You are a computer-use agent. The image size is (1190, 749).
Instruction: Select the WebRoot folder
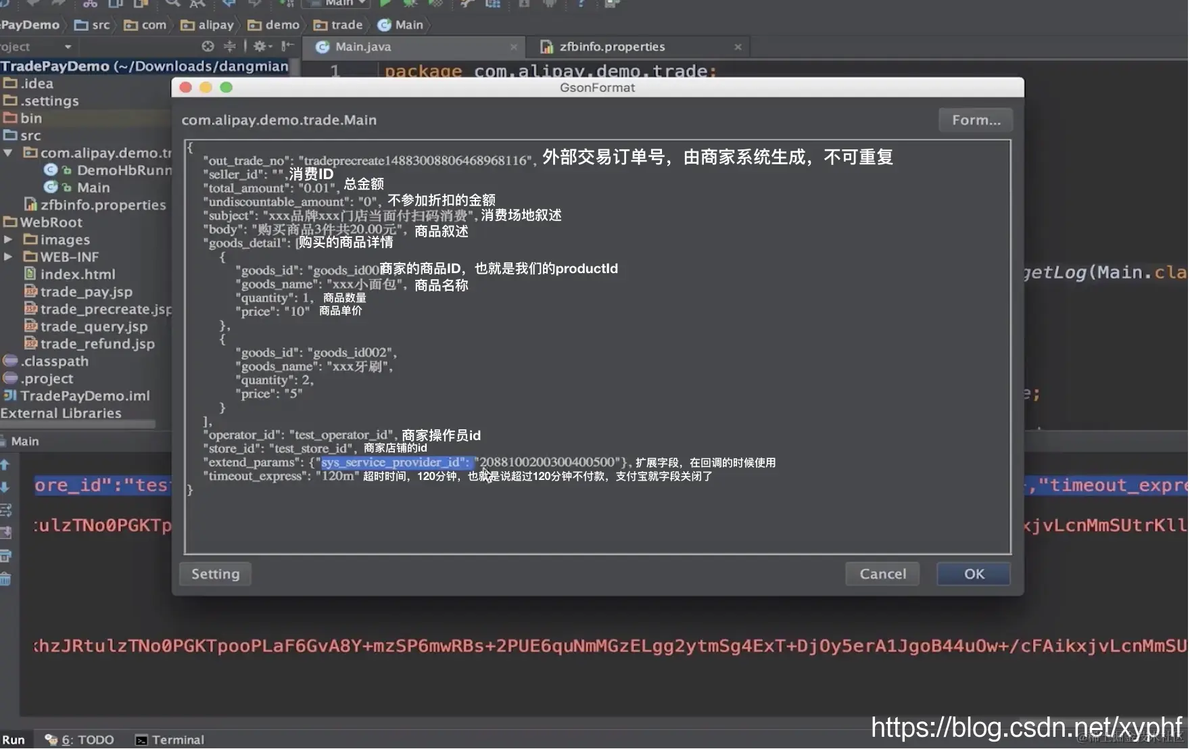[x=43, y=222]
